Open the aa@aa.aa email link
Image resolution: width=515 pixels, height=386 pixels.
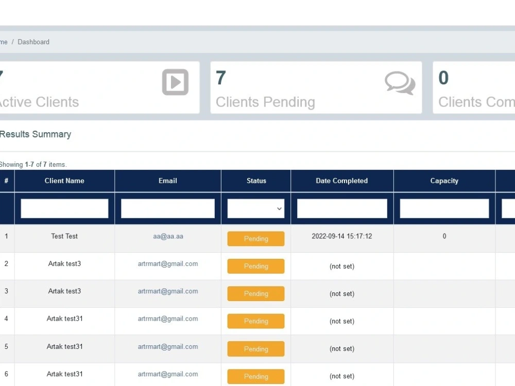(x=167, y=236)
